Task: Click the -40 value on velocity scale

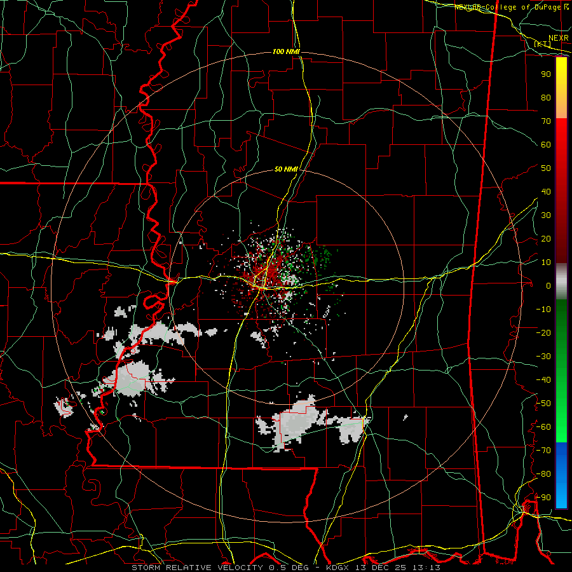Action: coord(543,380)
